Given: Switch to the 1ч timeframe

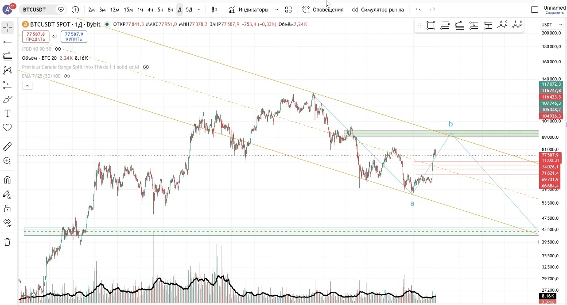Looking at the screenshot, I should [140, 9].
